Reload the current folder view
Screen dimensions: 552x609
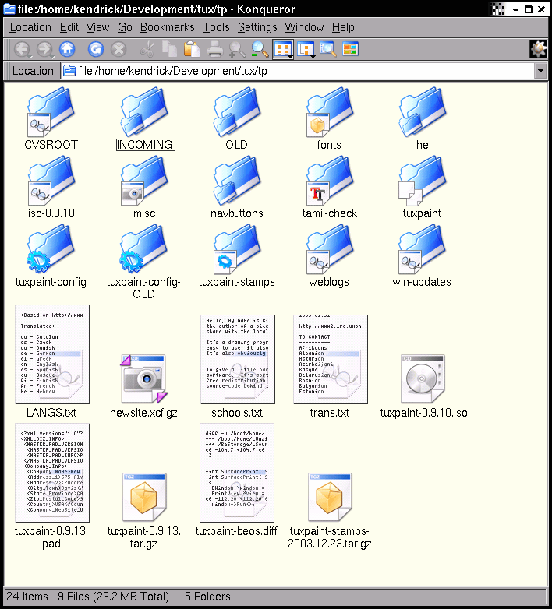click(96, 49)
